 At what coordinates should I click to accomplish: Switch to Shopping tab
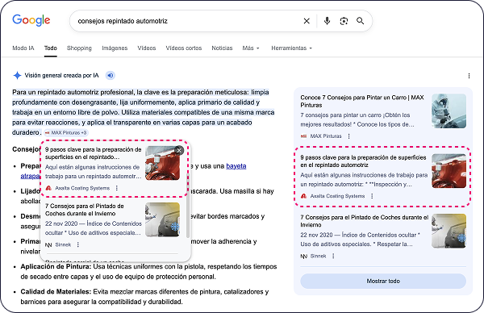79,48
